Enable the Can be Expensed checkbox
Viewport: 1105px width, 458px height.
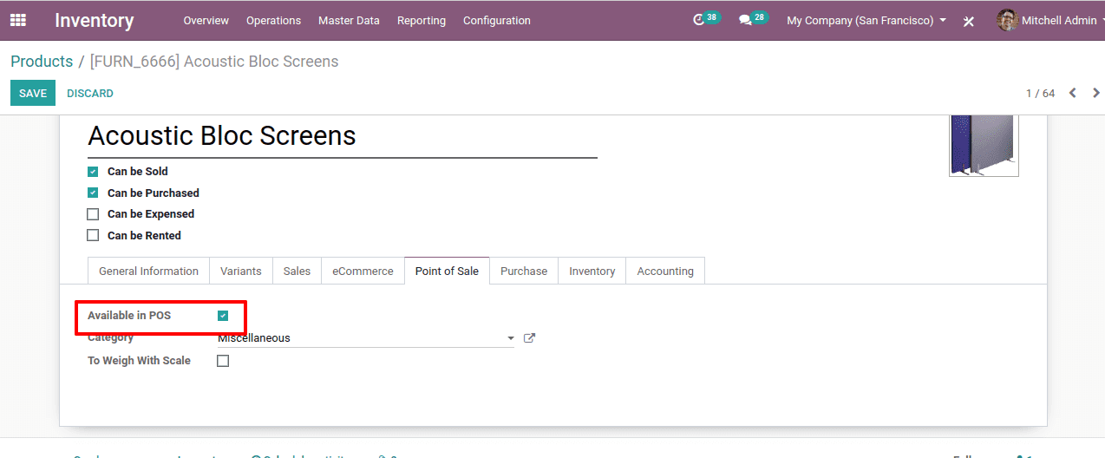(93, 214)
